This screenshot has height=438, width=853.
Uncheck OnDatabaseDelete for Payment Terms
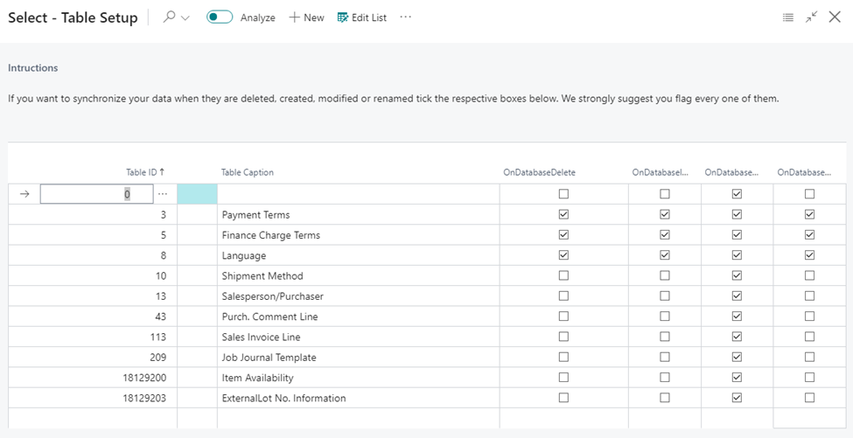pyautogui.click(x=563, y=215)
